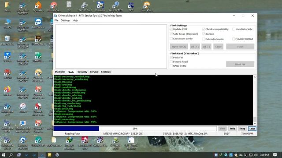
Task: Open the SPD desktop shortcut
Action: pos(131,7)
